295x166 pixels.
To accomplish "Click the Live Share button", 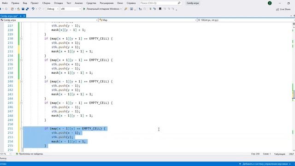I will [x=283, y=9].
